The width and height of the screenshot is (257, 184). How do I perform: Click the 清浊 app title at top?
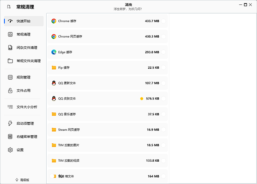(128, 5)
